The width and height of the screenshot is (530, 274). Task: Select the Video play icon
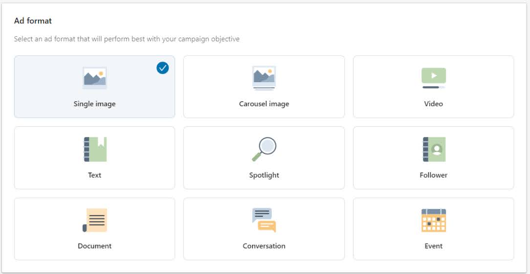click(434, 78)
